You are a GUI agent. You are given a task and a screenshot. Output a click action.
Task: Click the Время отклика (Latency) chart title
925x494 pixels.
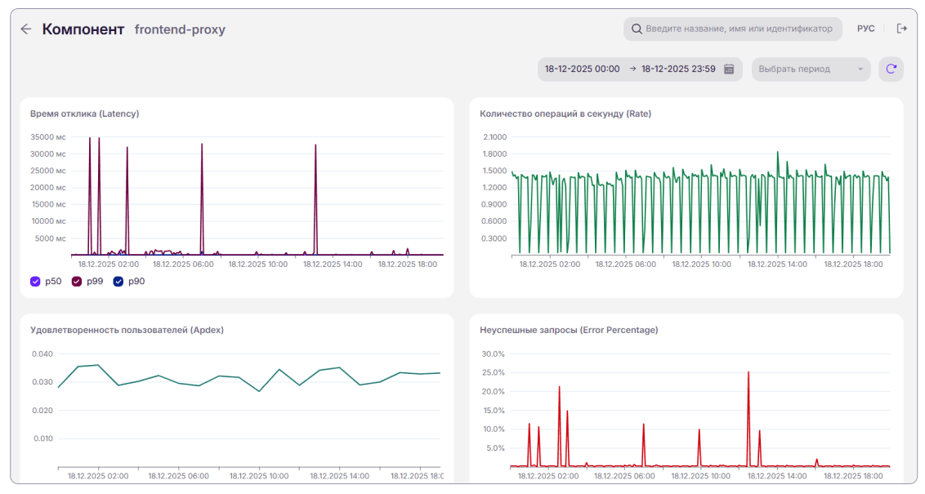(x=84, y=113)
